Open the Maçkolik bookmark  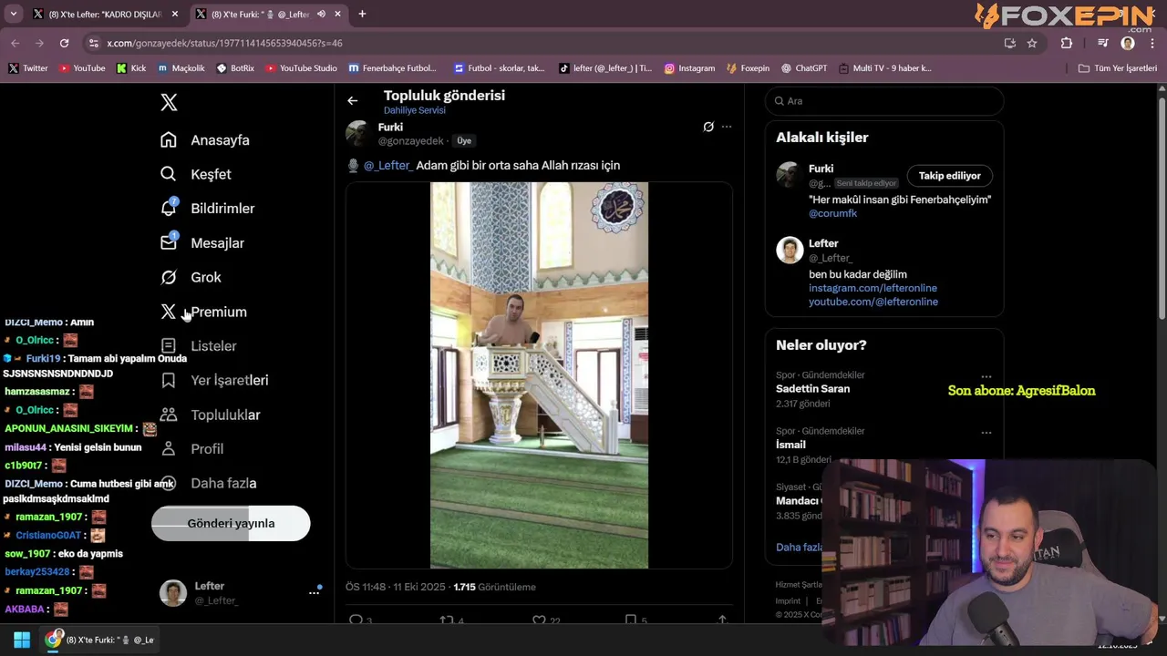pyautogui.click(x=181, y=68)
